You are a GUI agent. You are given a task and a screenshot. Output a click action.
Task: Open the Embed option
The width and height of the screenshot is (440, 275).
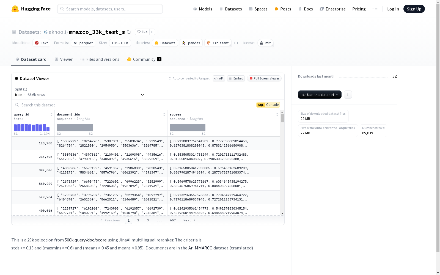point(236,78)
